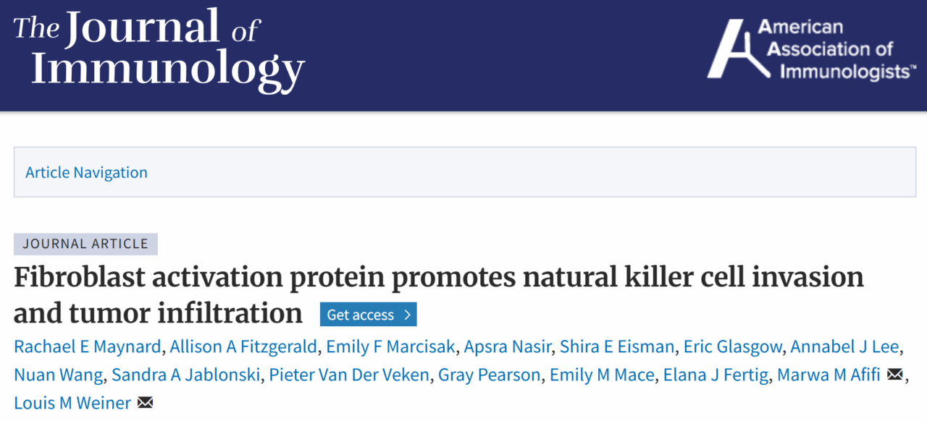The width and height of the screenshot is (927, 421).
Task: Select Shira E Eisman from author list
Action: point(616,346)
